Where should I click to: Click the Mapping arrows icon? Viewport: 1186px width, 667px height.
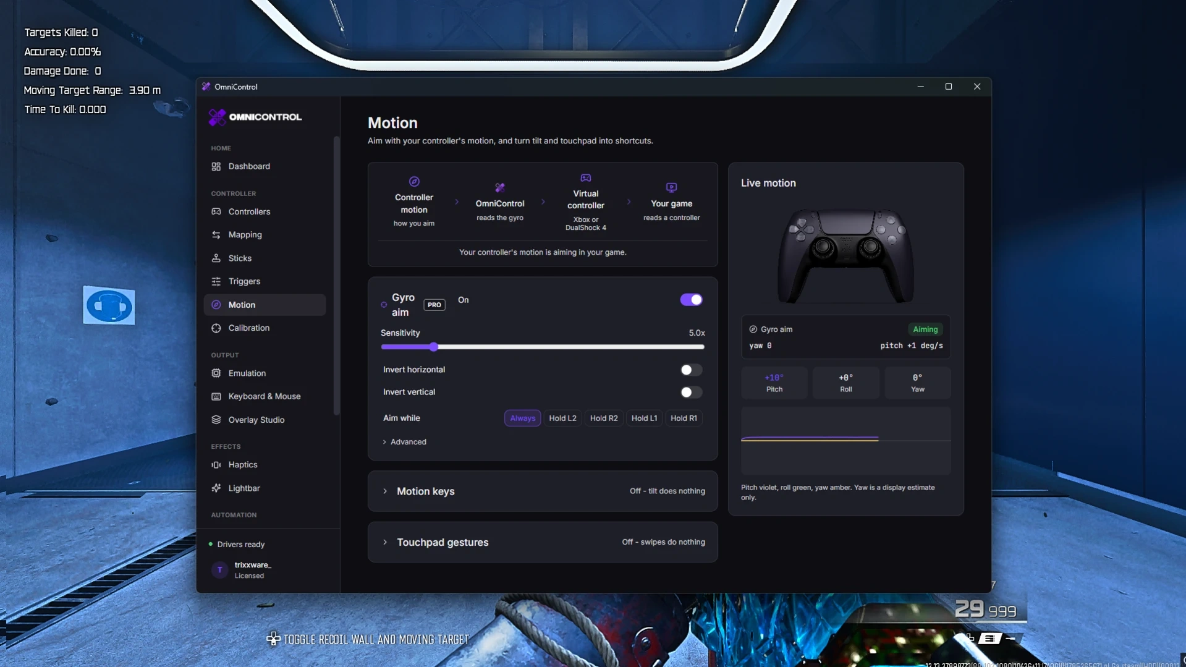click(216, 235)
